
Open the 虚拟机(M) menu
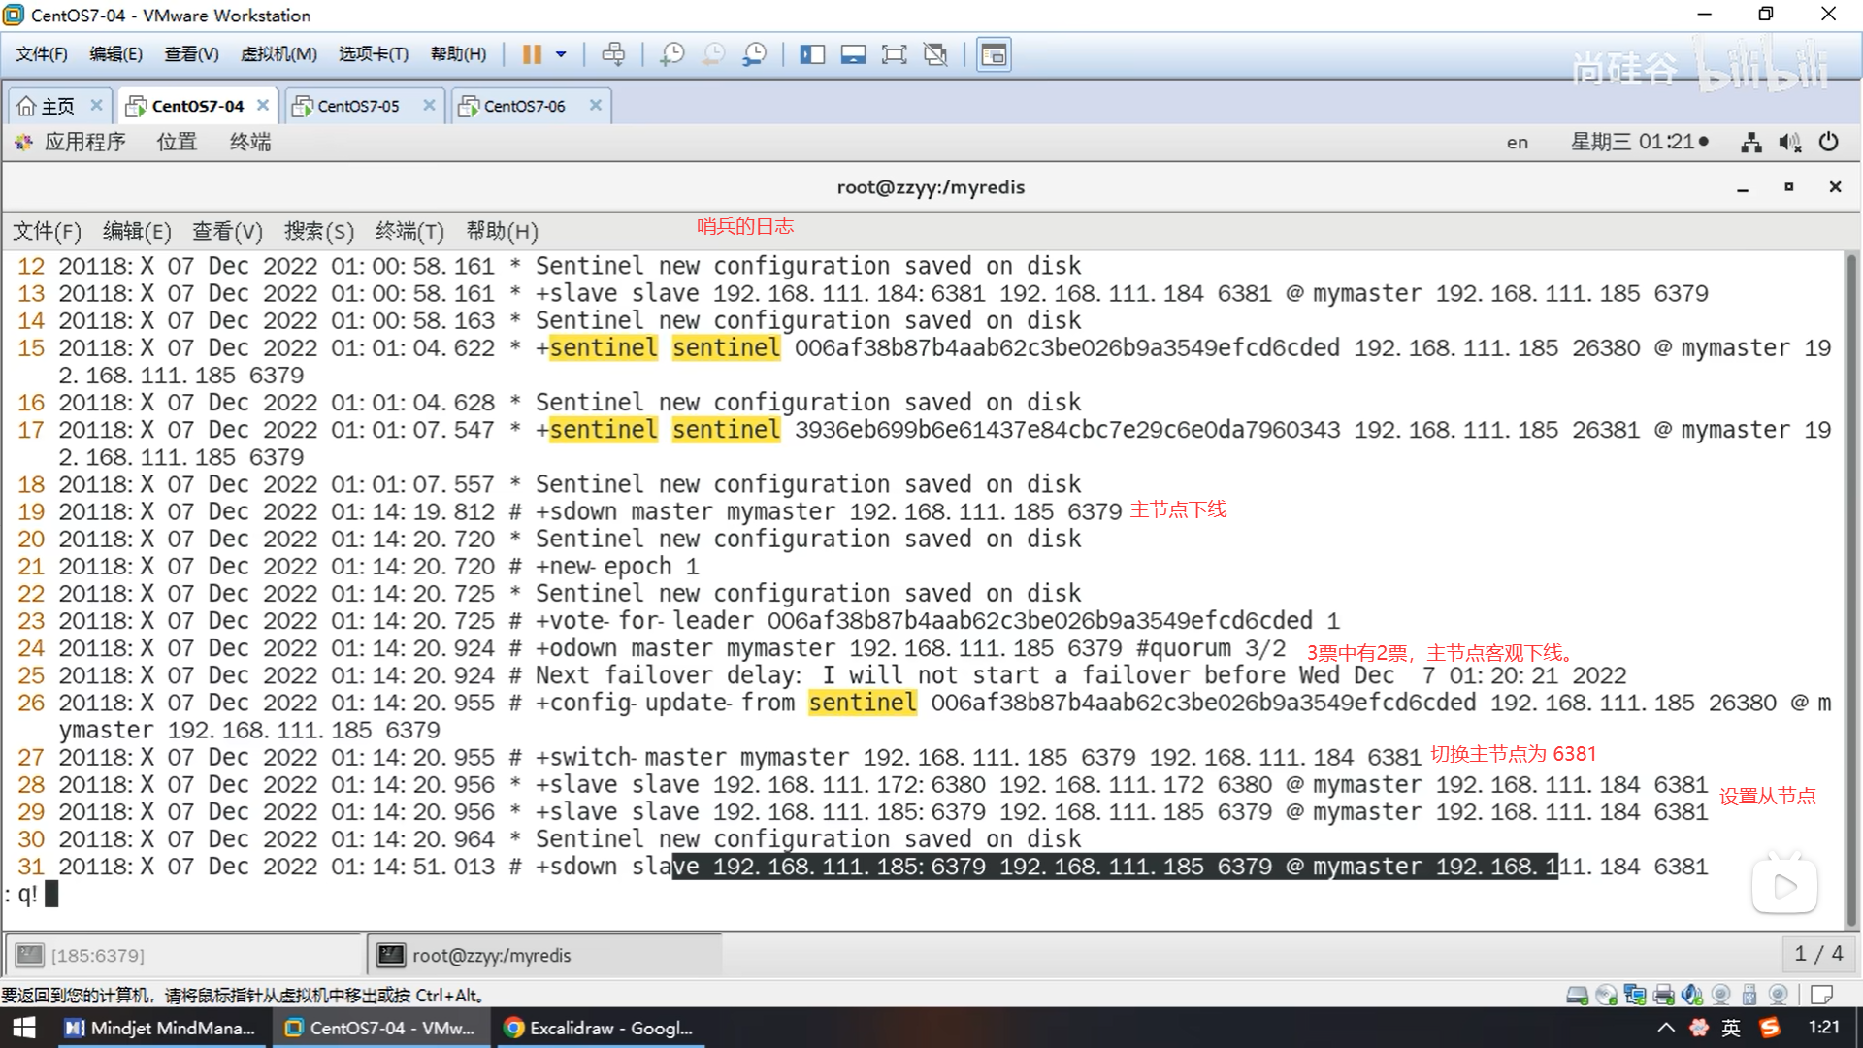click(278, 54)
